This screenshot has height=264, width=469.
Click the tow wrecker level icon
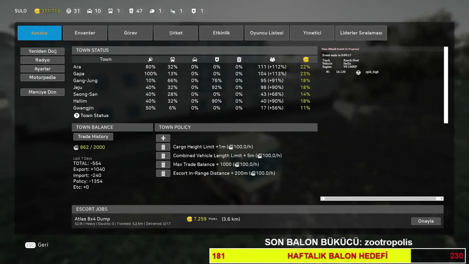[x=173, y=11]
